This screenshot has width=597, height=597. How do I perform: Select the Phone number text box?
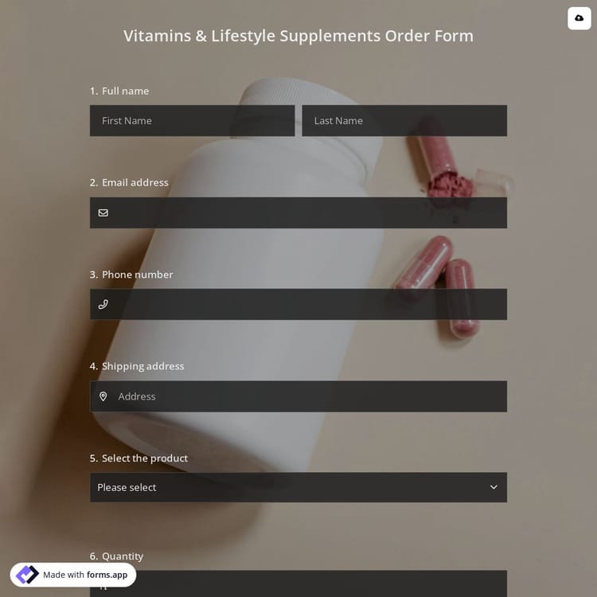tap(298, 304)
